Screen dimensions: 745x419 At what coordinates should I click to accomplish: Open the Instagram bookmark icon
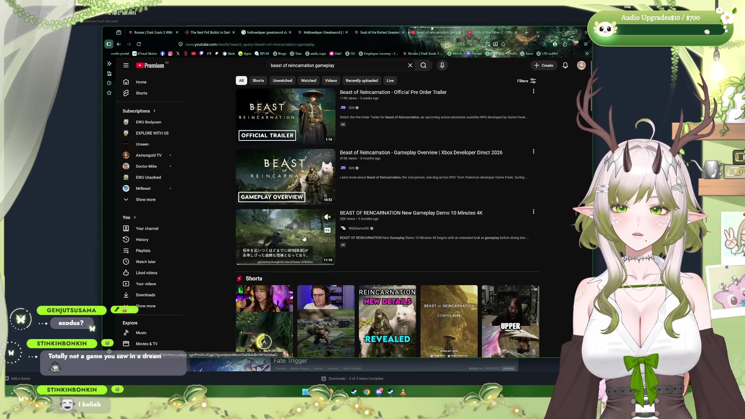[x=170, y=54]
